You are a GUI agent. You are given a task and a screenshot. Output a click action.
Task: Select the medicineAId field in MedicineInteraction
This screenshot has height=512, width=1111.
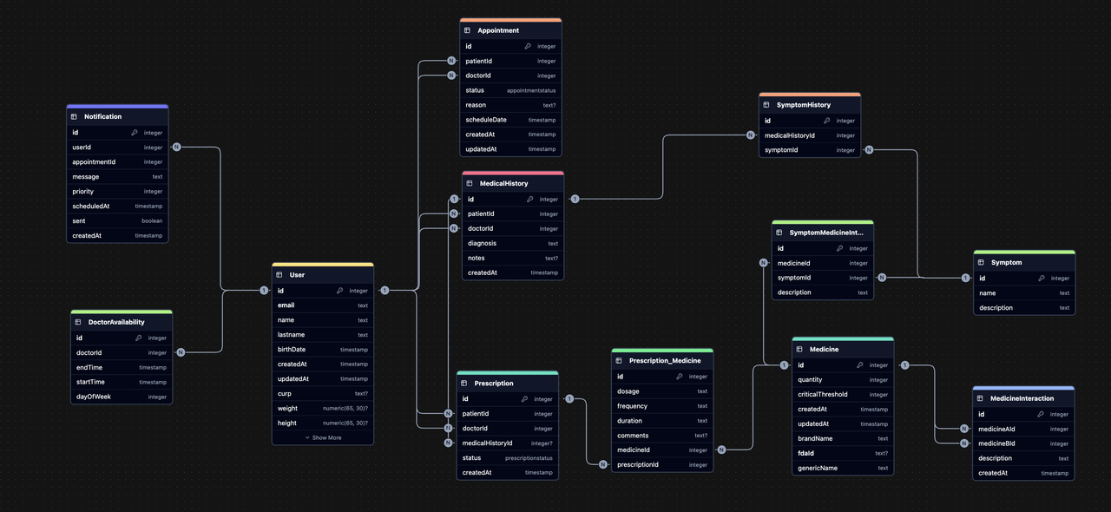point(1023,429)
